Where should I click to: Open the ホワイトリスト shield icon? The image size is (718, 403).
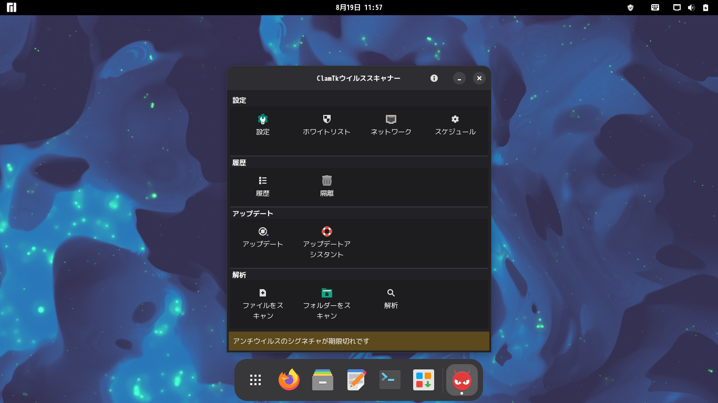pos(326,119)
